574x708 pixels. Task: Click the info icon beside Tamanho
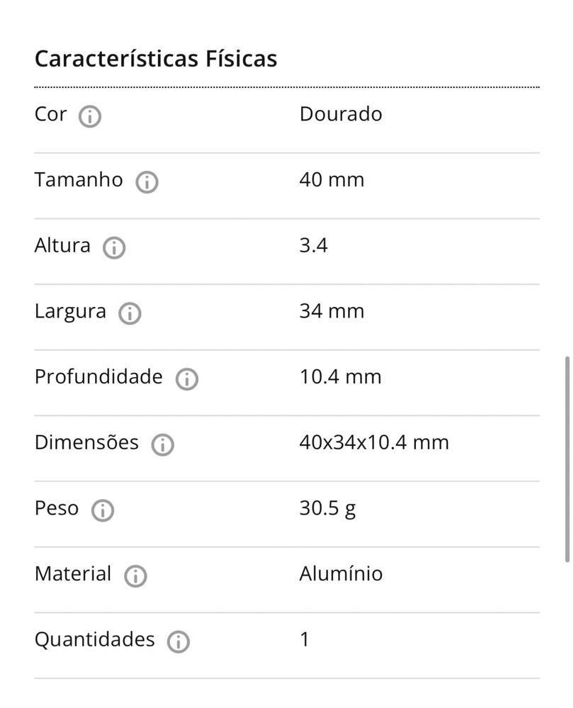[147, 182]
